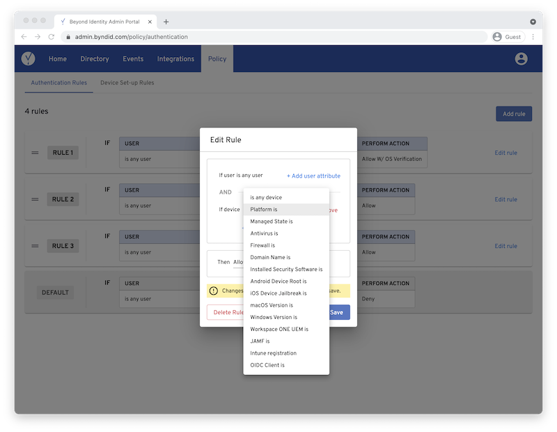This screenshot has height=432, width=557.
Task: Click the warning icon in changes banner
Action: tap(214, 291)
